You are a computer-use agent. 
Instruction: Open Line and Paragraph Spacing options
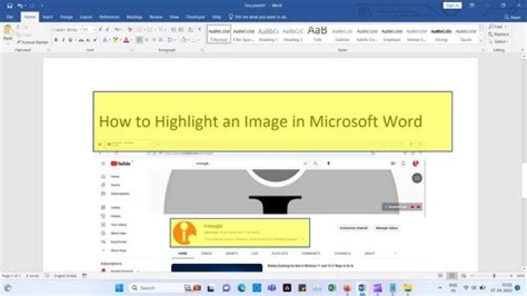pos(171,40)
